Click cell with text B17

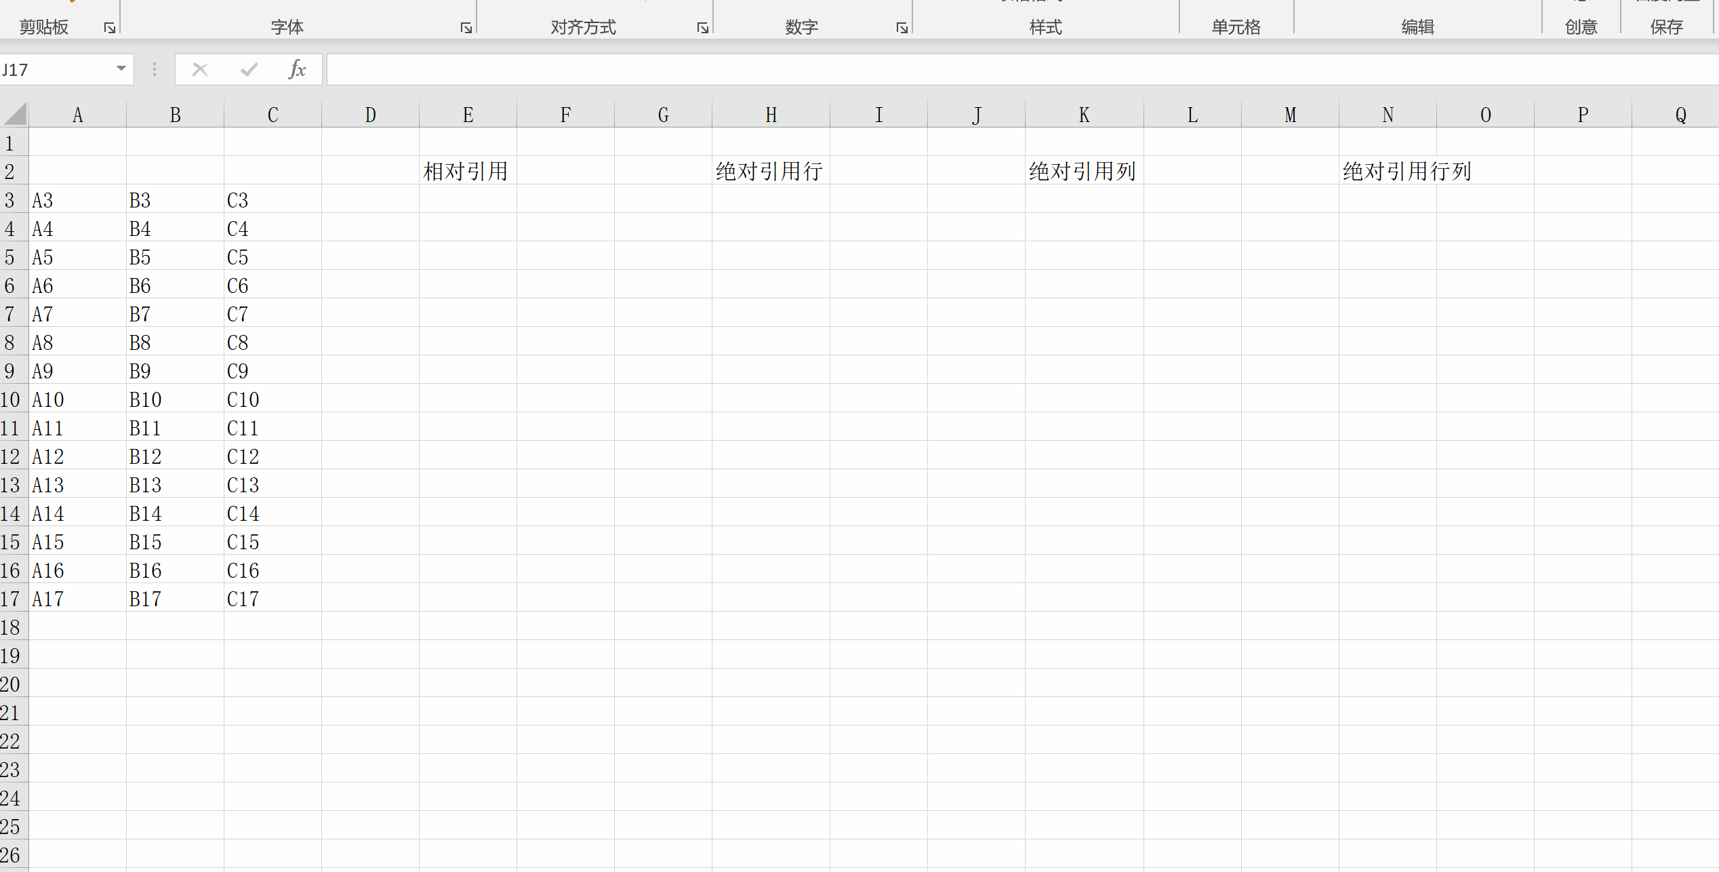175,599
